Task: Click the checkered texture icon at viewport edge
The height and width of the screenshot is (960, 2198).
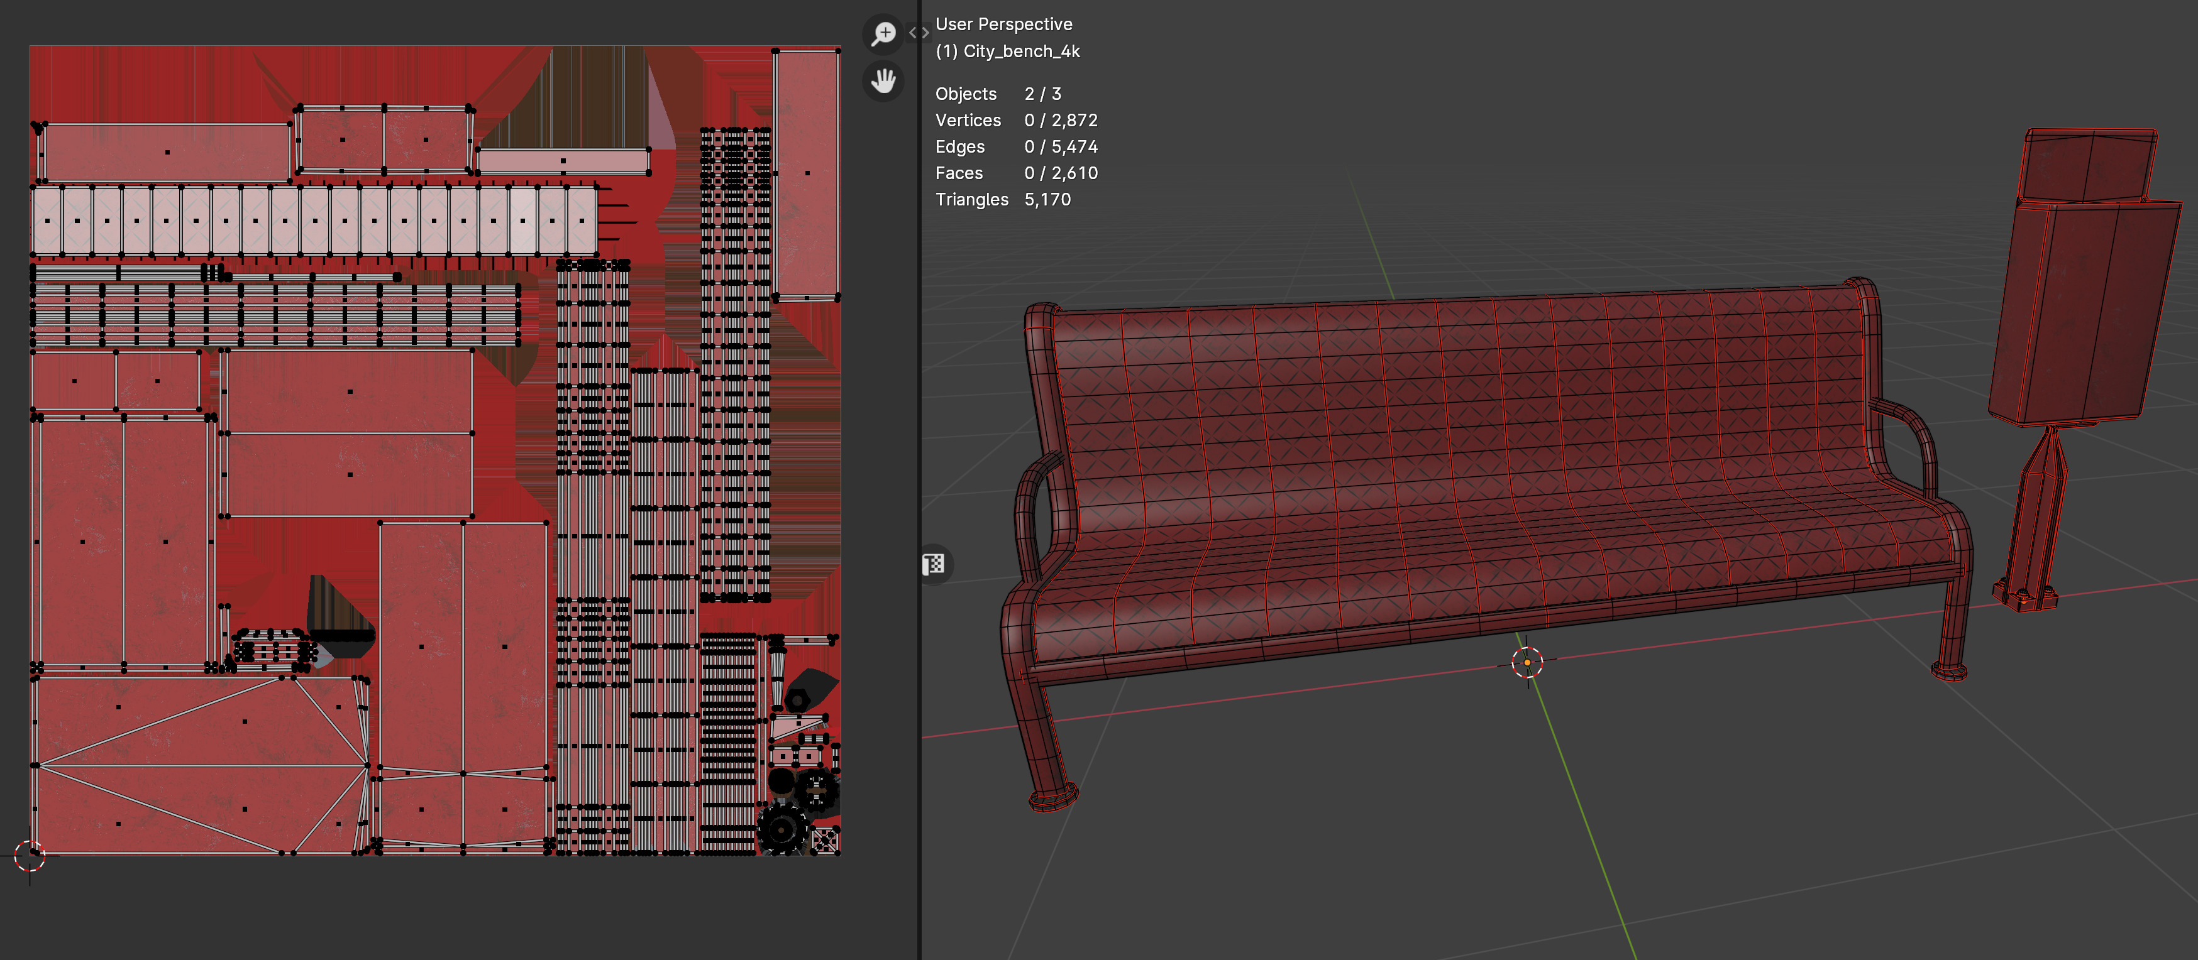Action: (934, 564)
